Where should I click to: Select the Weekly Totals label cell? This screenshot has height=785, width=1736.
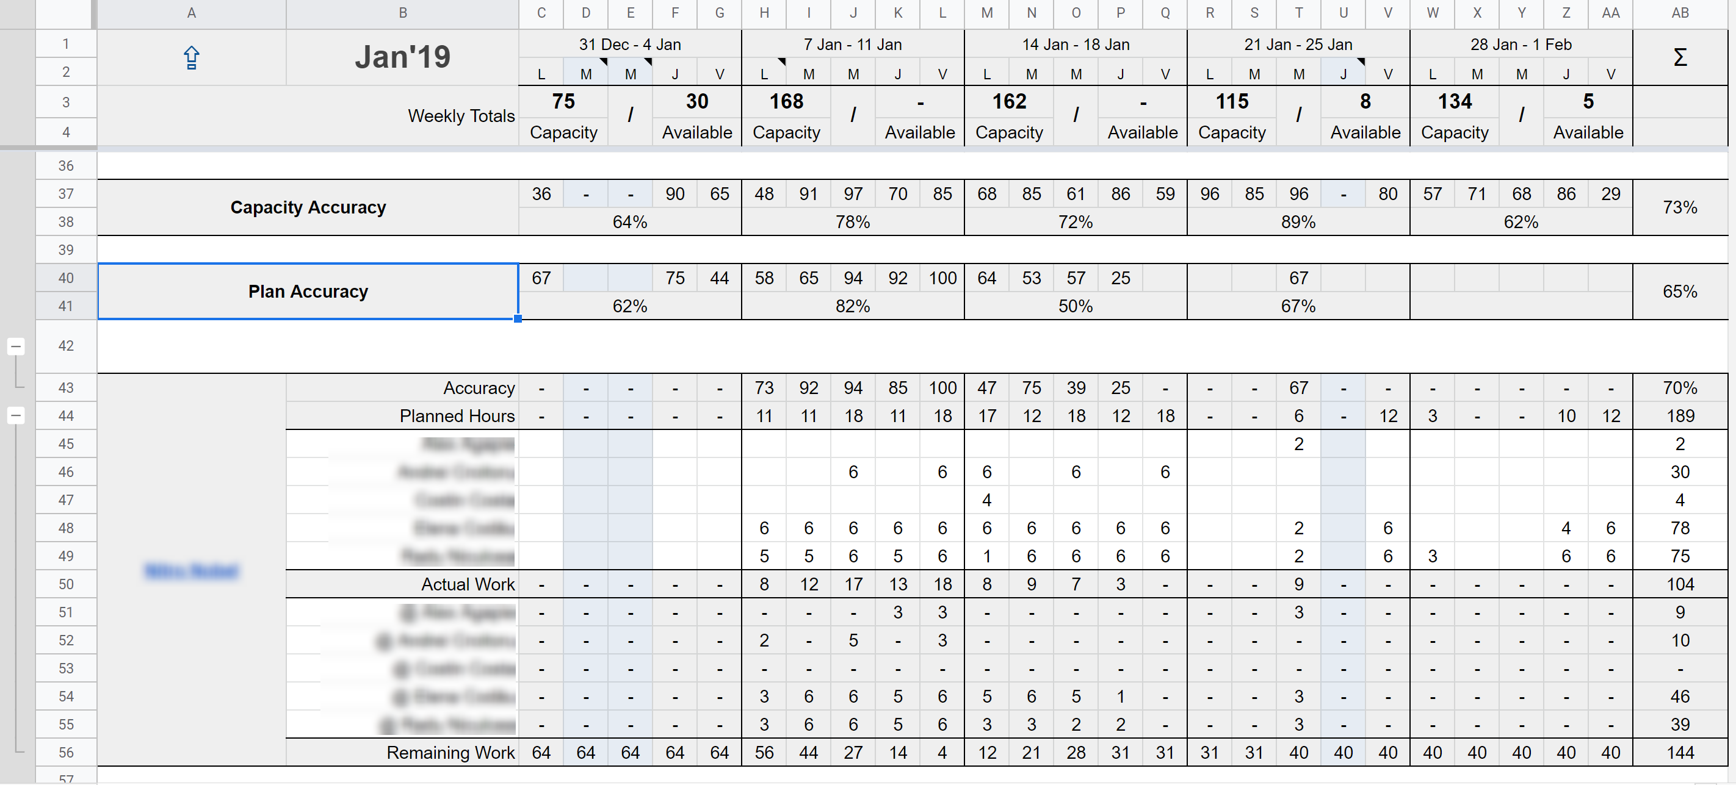coord(461,115)
